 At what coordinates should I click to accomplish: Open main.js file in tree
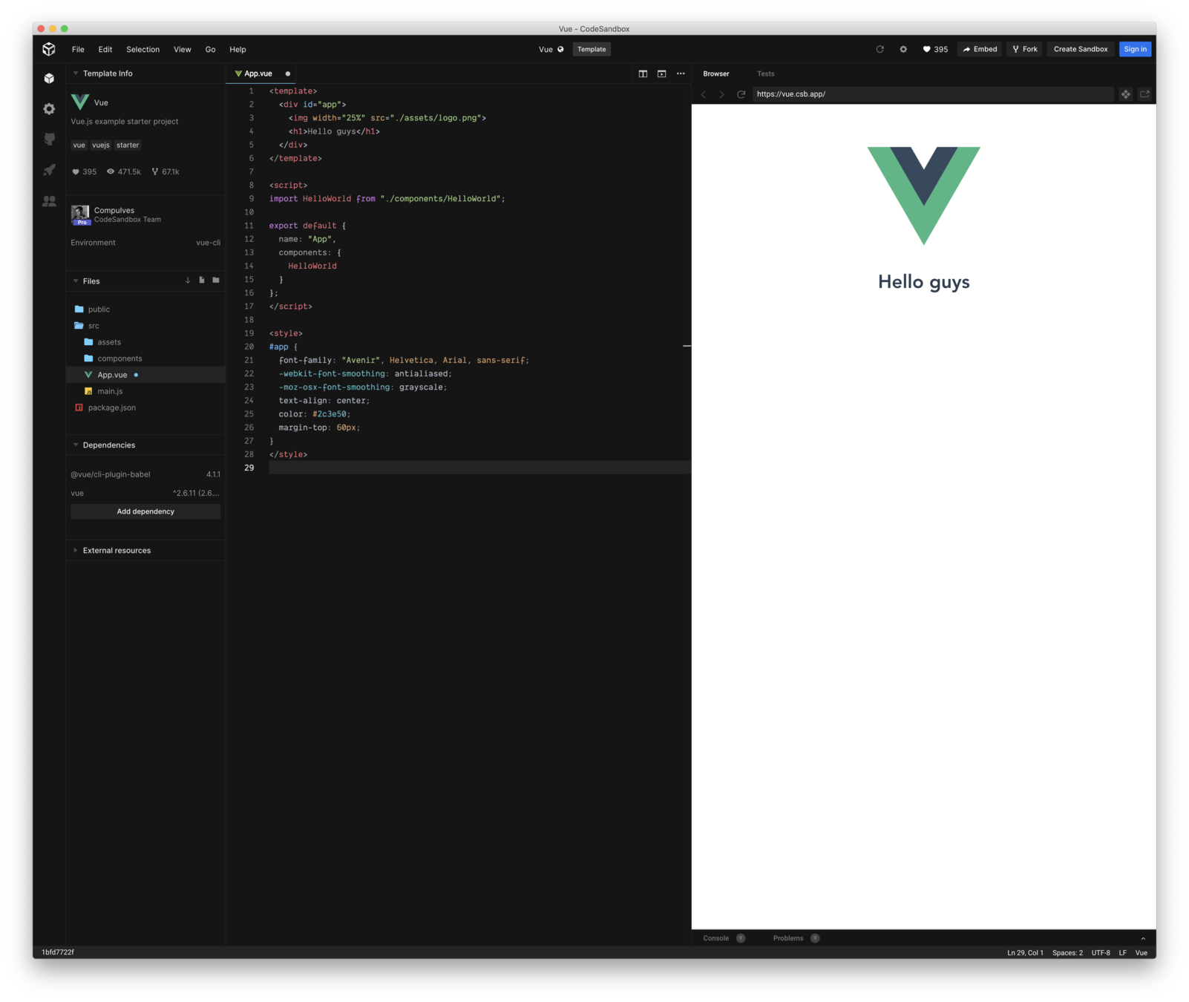coord(110,391)
